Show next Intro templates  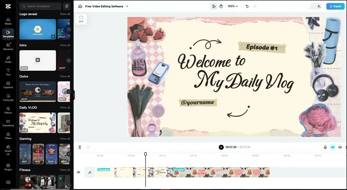[69, 60]
